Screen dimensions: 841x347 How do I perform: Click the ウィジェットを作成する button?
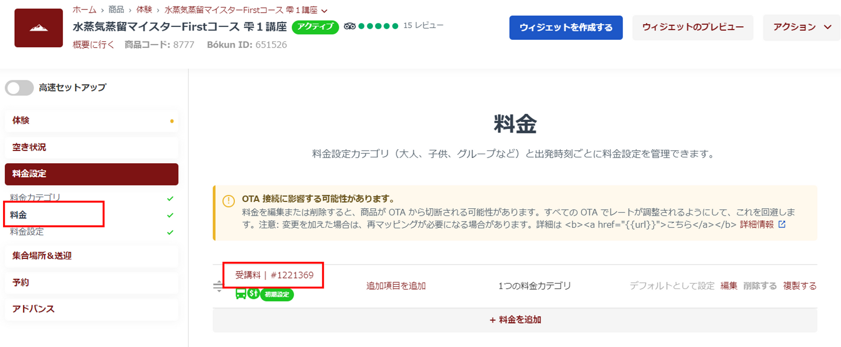point(565,28)
